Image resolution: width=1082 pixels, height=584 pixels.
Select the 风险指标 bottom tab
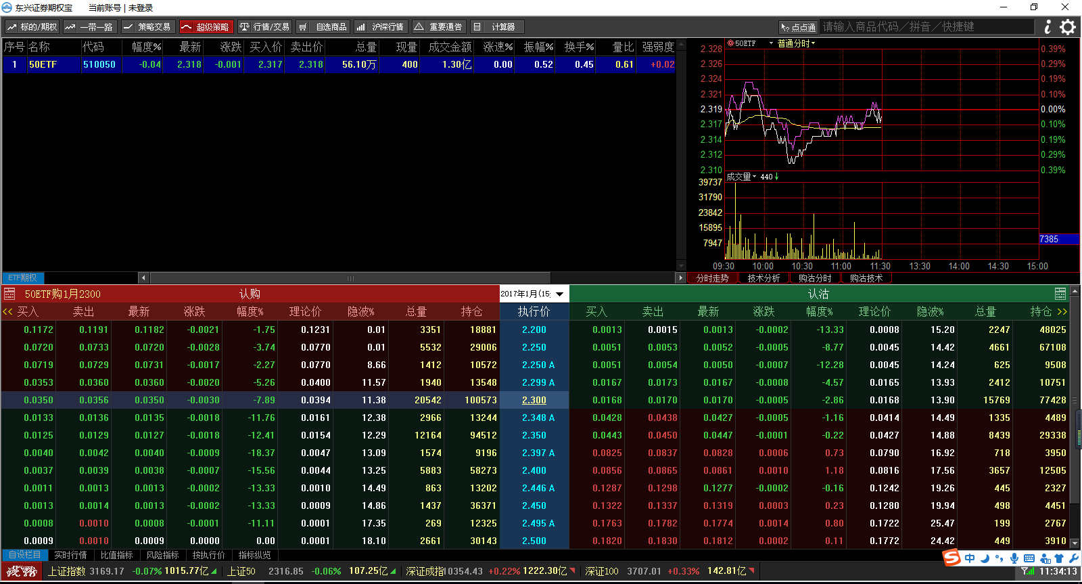click(162, 555)
